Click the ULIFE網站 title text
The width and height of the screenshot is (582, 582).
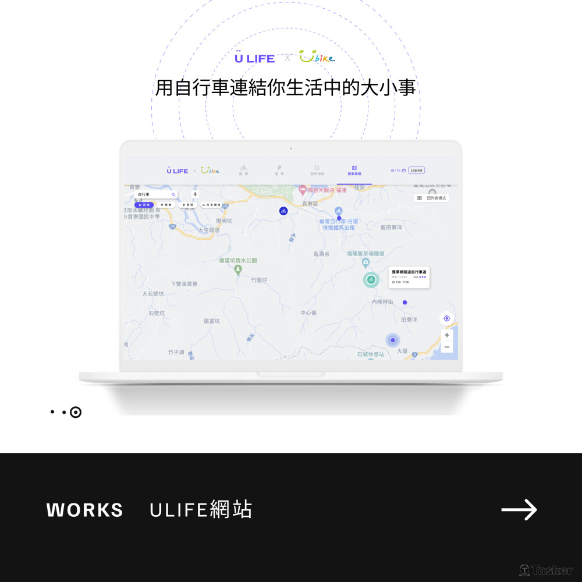[x=201, y=510]
